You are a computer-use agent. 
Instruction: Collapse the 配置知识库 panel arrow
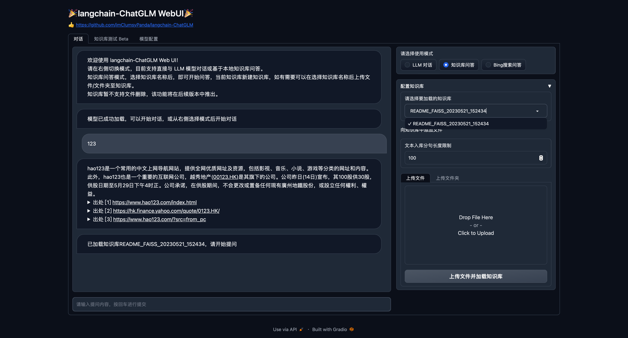[549, 86]
